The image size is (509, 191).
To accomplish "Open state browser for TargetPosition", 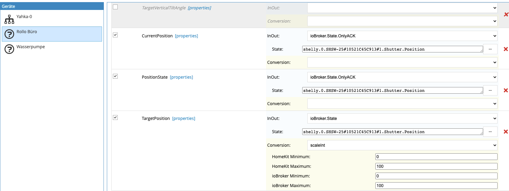I will pos(490,132).
